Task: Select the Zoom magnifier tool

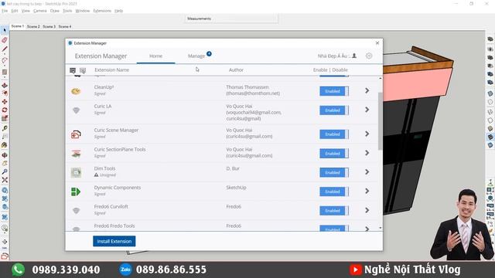Action: [5, 171]
